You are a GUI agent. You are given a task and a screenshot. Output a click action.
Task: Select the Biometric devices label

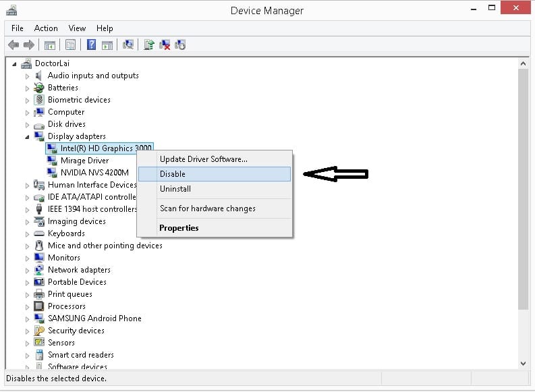pyautogui.click(x=79, y=100)
